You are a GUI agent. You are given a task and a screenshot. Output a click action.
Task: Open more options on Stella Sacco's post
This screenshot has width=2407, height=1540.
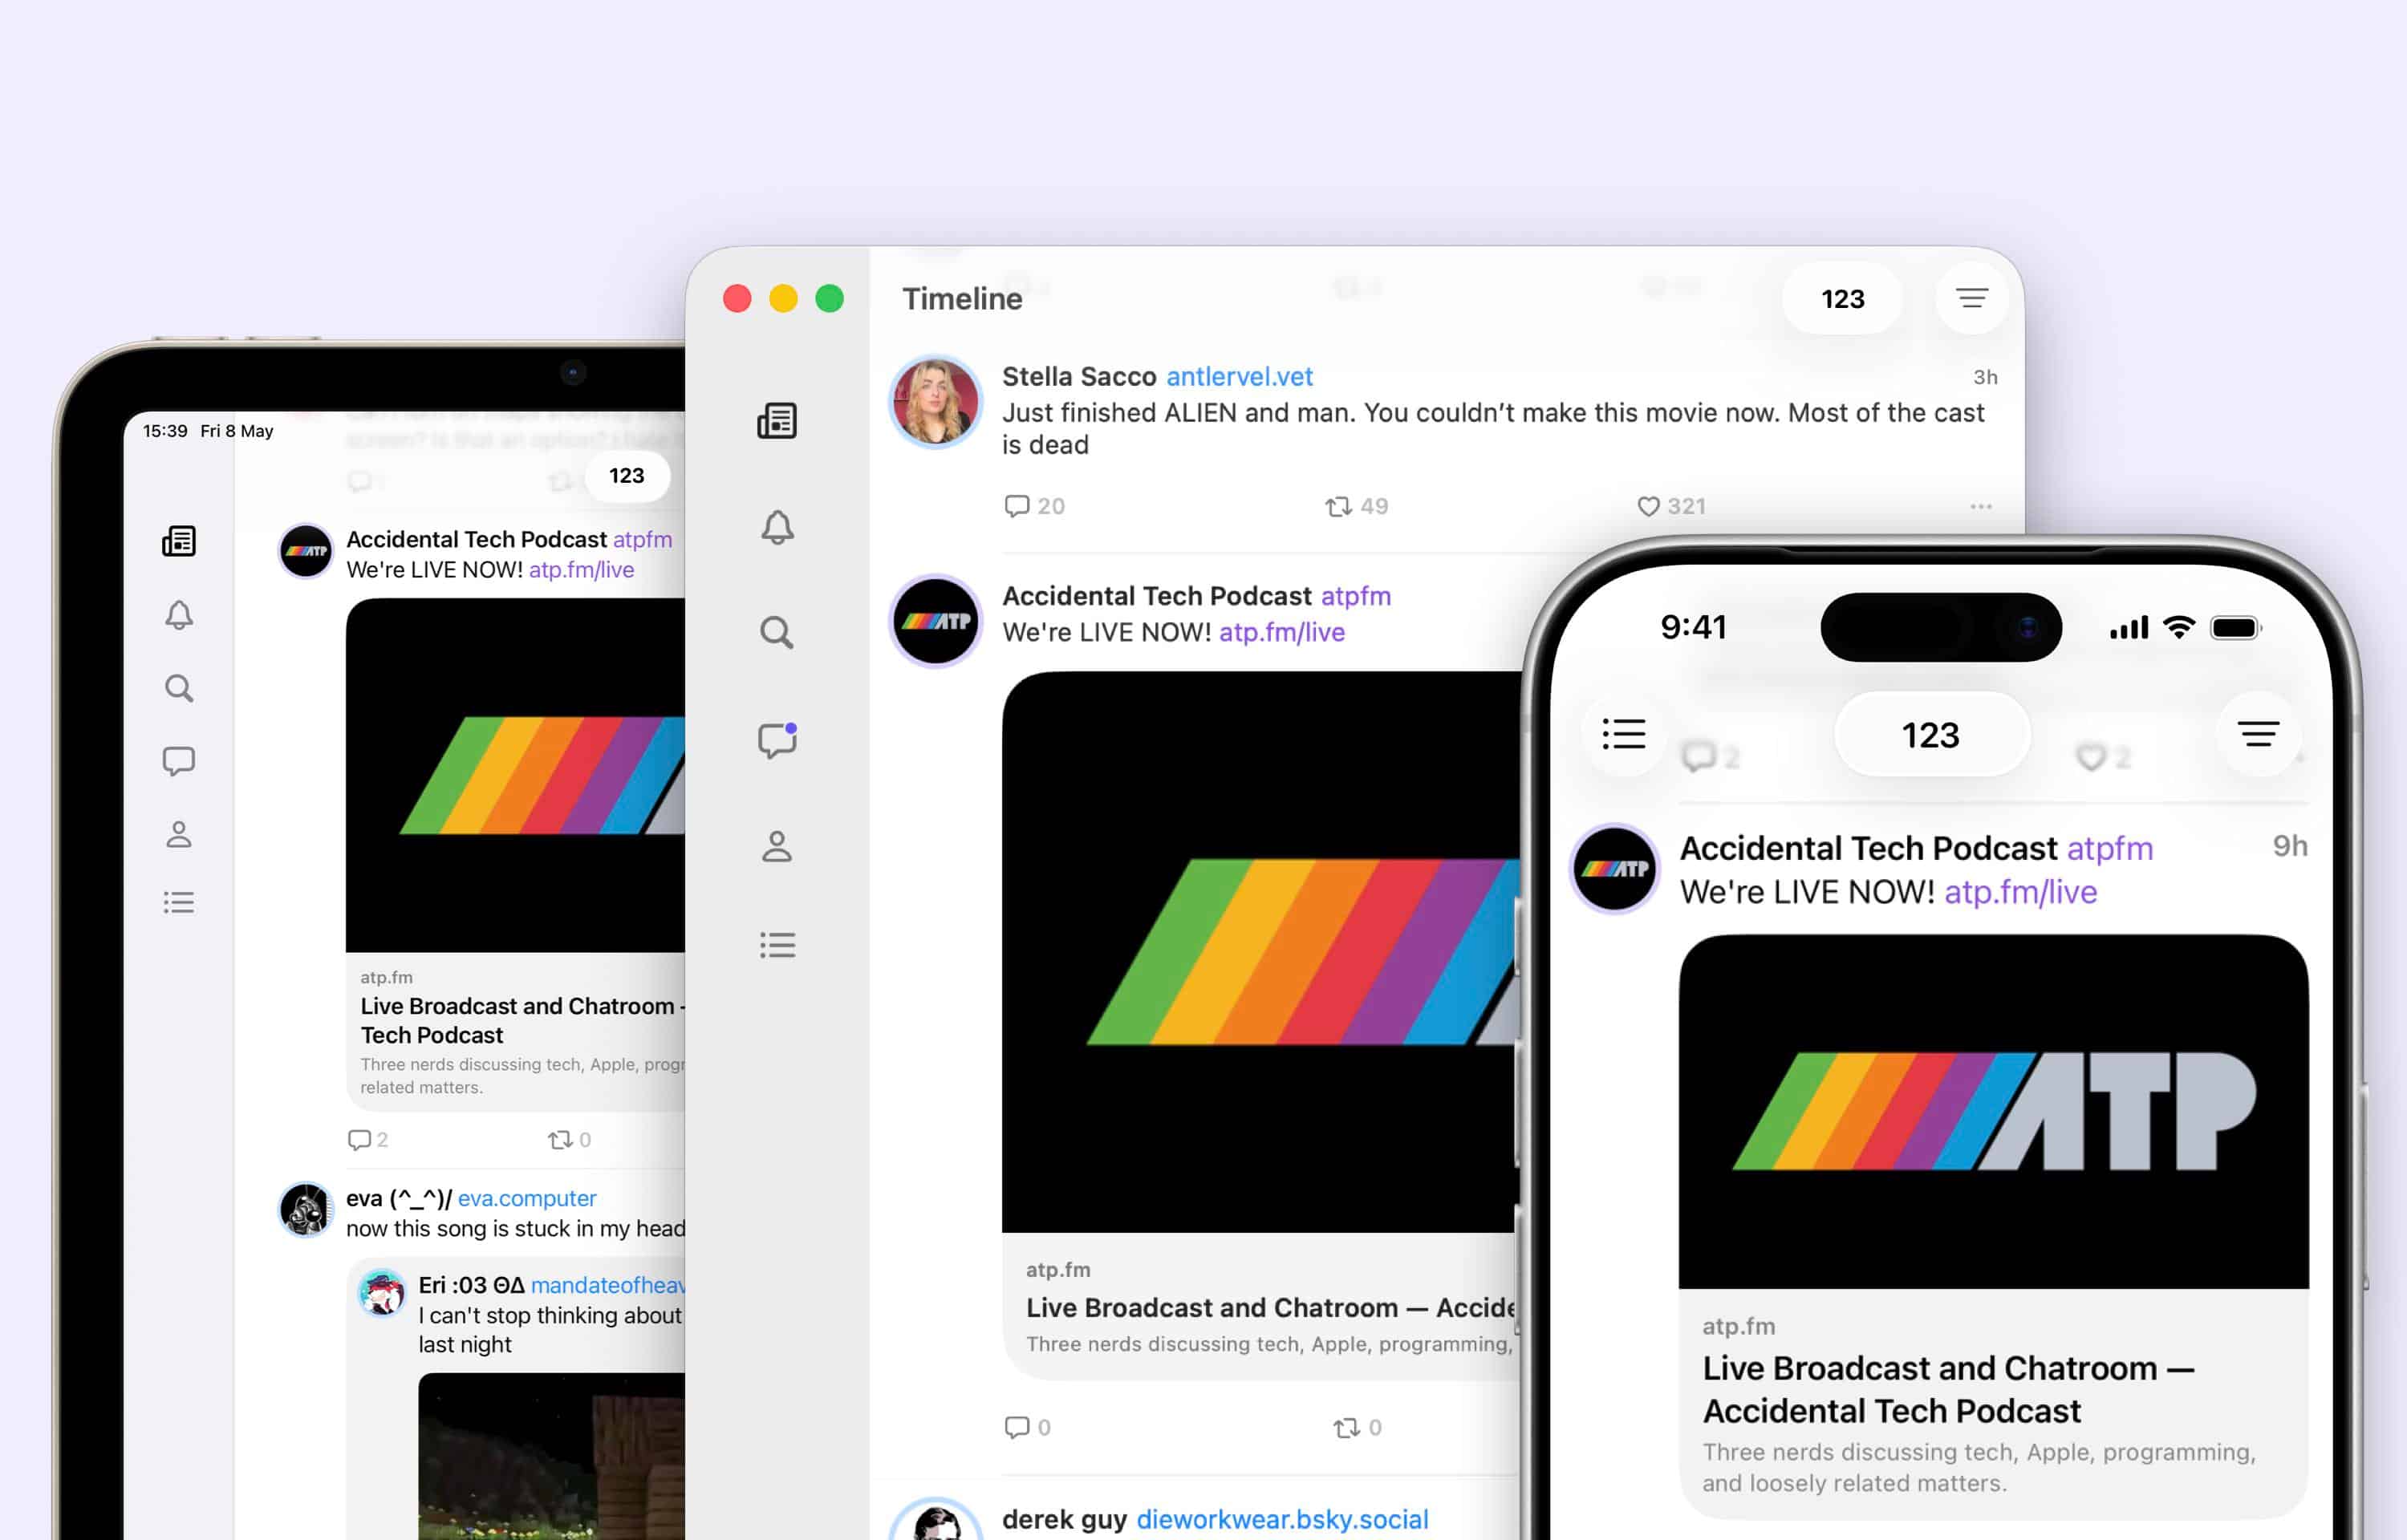pyautogui.click(x=1981, y=507)
